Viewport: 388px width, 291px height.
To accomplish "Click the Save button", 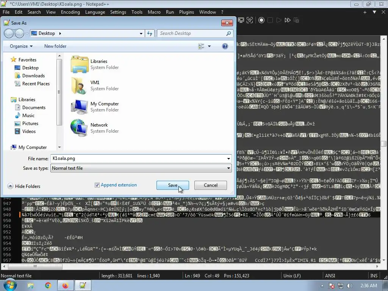I will (173, 185).
